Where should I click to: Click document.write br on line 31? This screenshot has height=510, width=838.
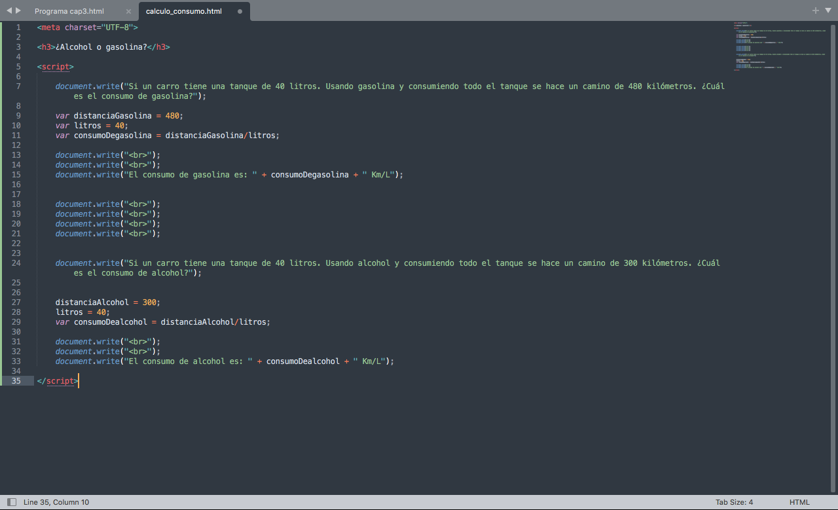pyautogui.click(x=108, y=342)
